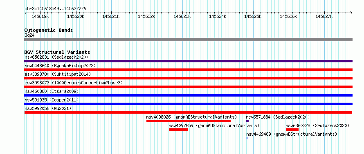364x154 pixels.
Task: Click the nsv5992056 (Wu2021) label
Action: click(48, 108)
